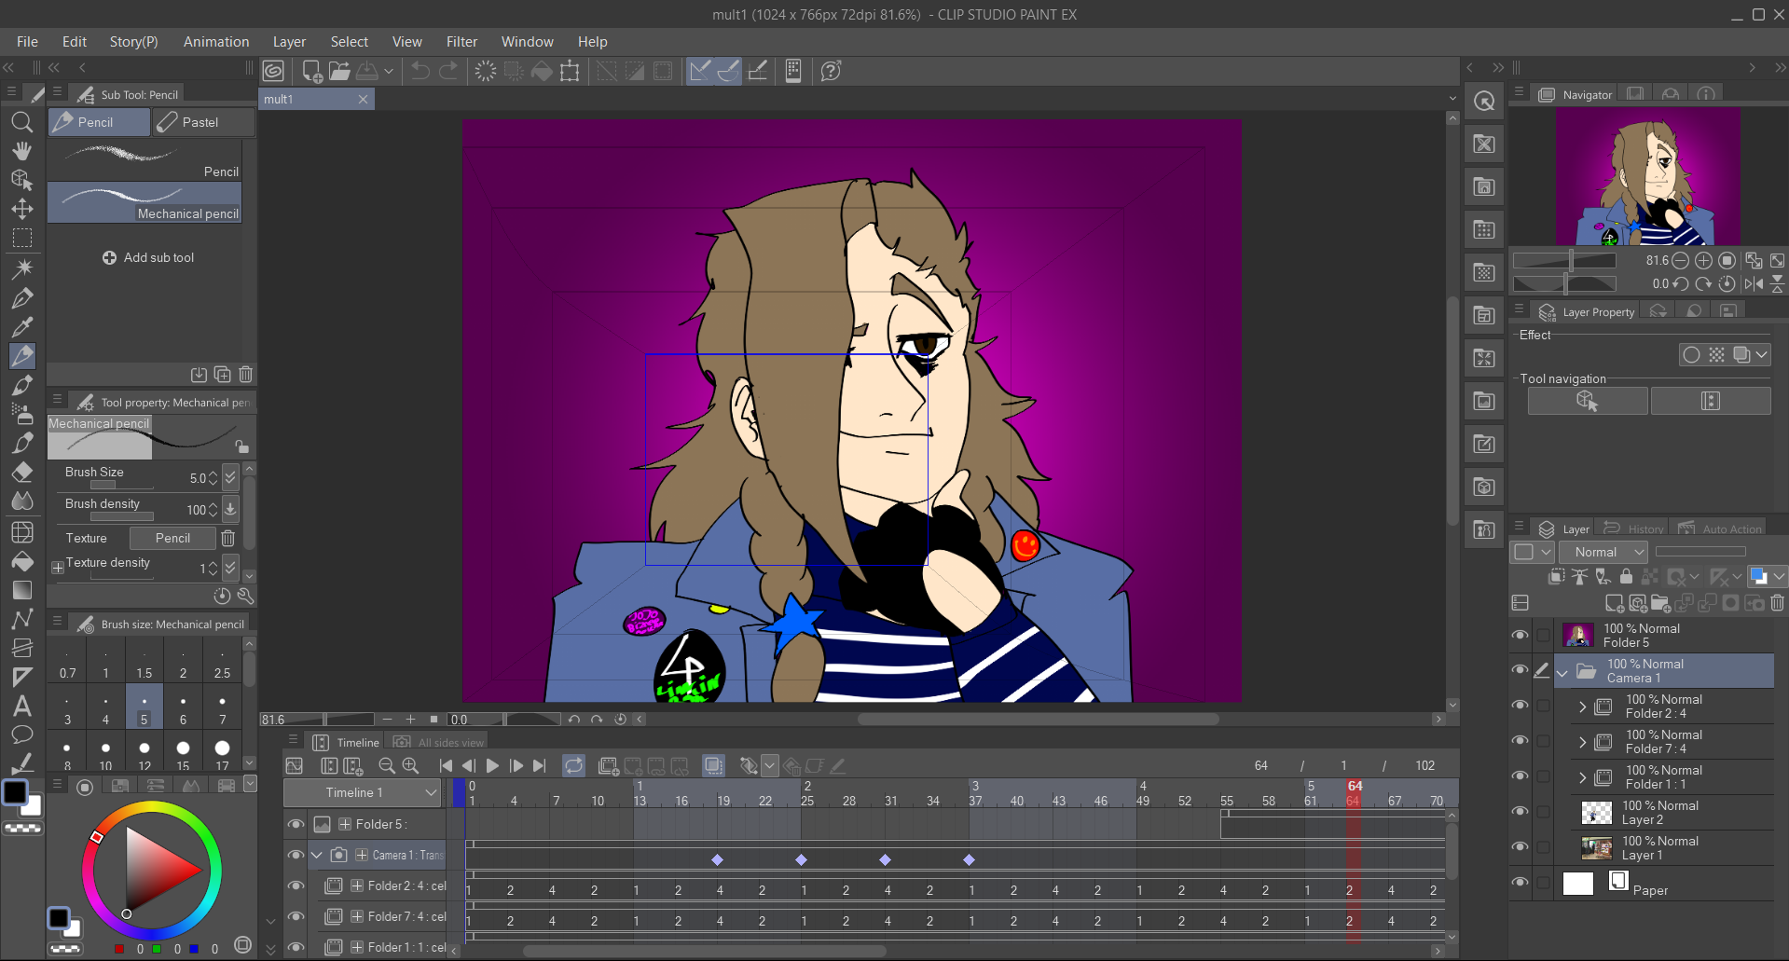Toggle visibility of Layer 2

[x=1520, y=812]
